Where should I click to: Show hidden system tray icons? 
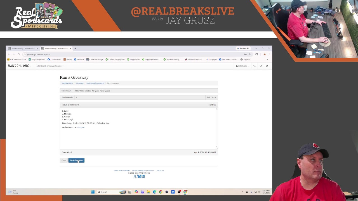242,192
